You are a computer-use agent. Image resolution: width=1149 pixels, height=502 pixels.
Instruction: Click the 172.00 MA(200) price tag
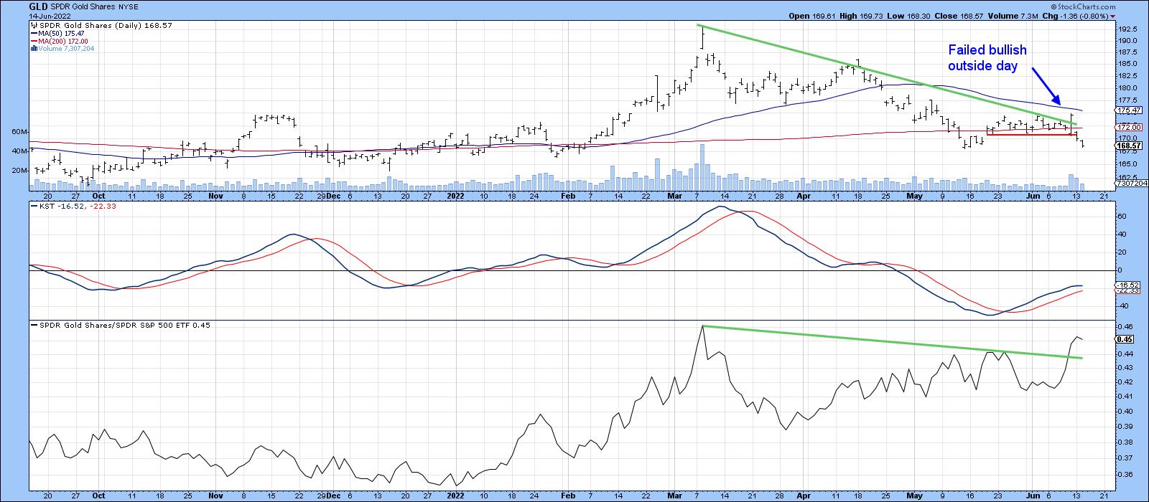[1127, 127]
